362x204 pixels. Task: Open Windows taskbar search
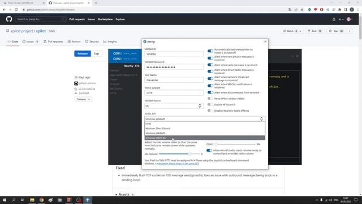pyautogui.click(x=14, y=200)
